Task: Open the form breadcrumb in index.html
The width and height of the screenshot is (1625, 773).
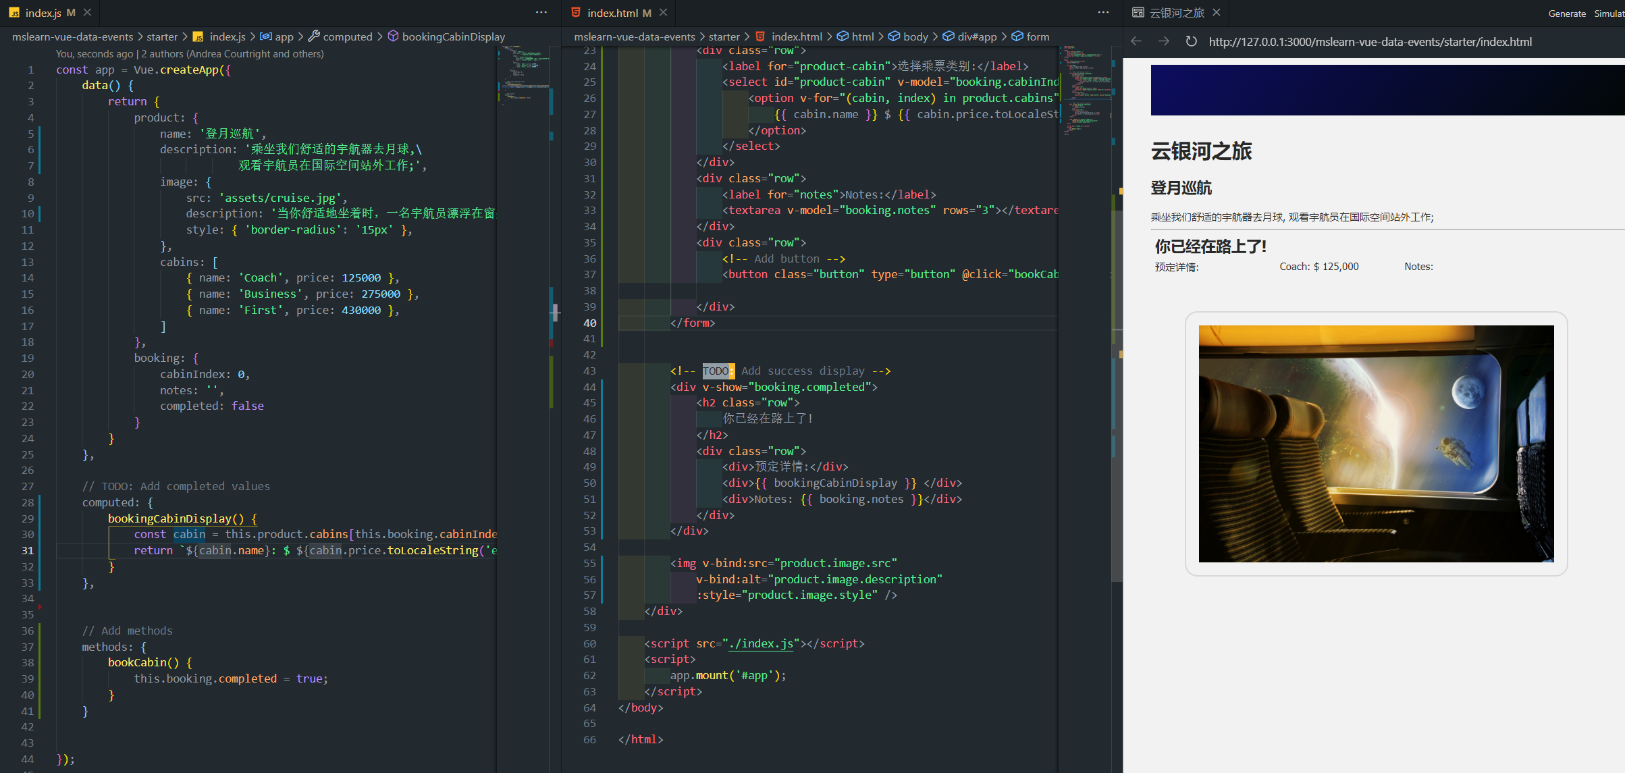Action: tap(1030, 36)
